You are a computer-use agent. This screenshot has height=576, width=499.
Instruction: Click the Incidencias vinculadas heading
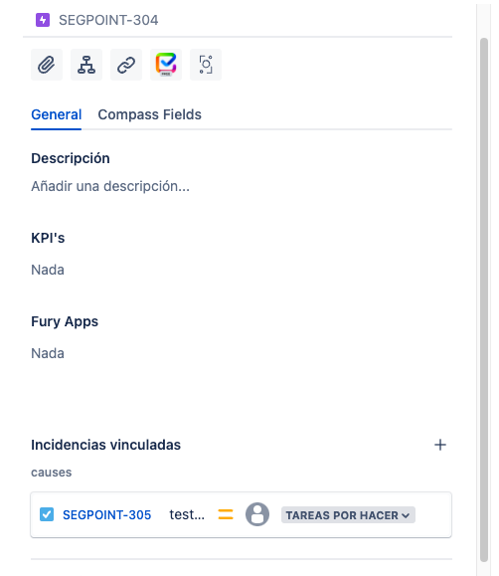click(105, 445)
